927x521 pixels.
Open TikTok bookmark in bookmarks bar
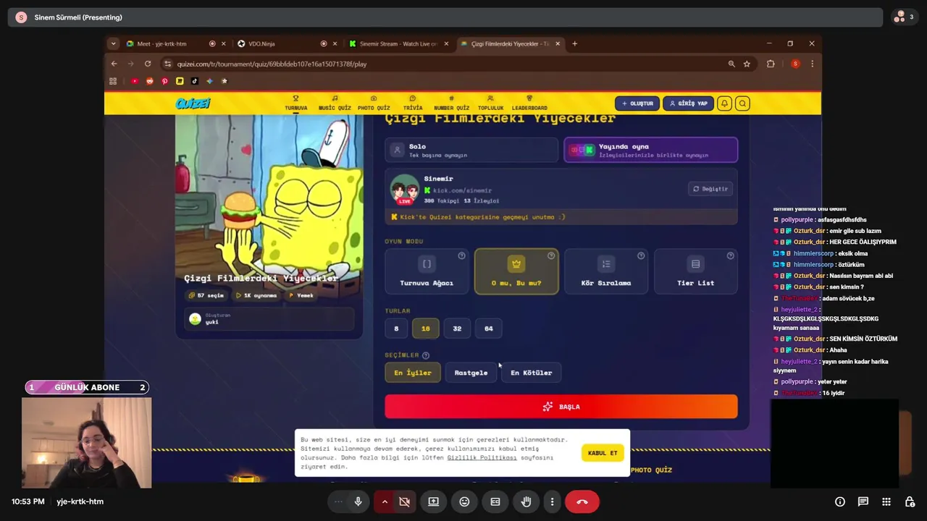(195, 81)
